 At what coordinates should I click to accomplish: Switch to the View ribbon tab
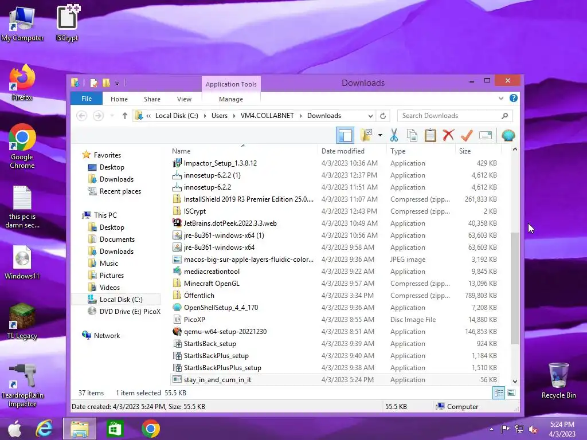coord(184,99)
